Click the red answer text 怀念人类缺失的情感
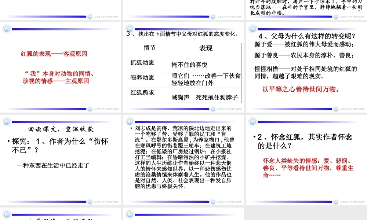This screenshot has height=220, width=367. [308, 168]
